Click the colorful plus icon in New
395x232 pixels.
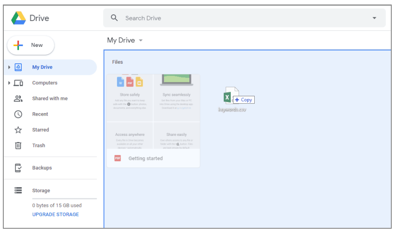18,45
